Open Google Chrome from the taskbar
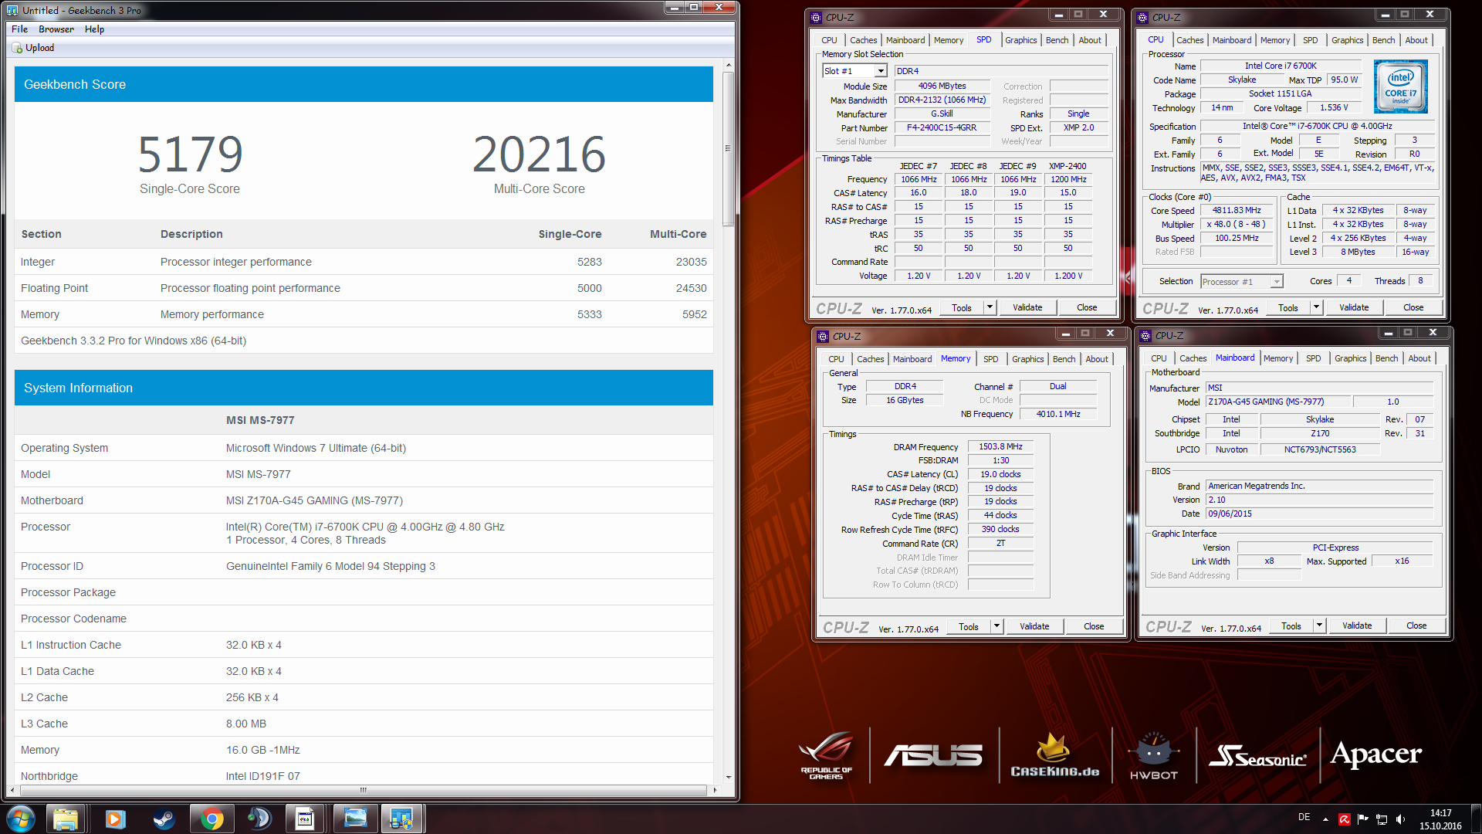This screenshot has width=1482, height=834. (x=211, y=819)
